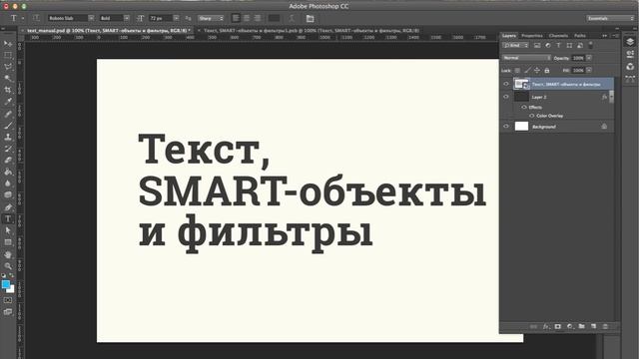The height and width of the screenshot is (359, 639).
Task: Open the font size dropdown
Action: point(176,18)
